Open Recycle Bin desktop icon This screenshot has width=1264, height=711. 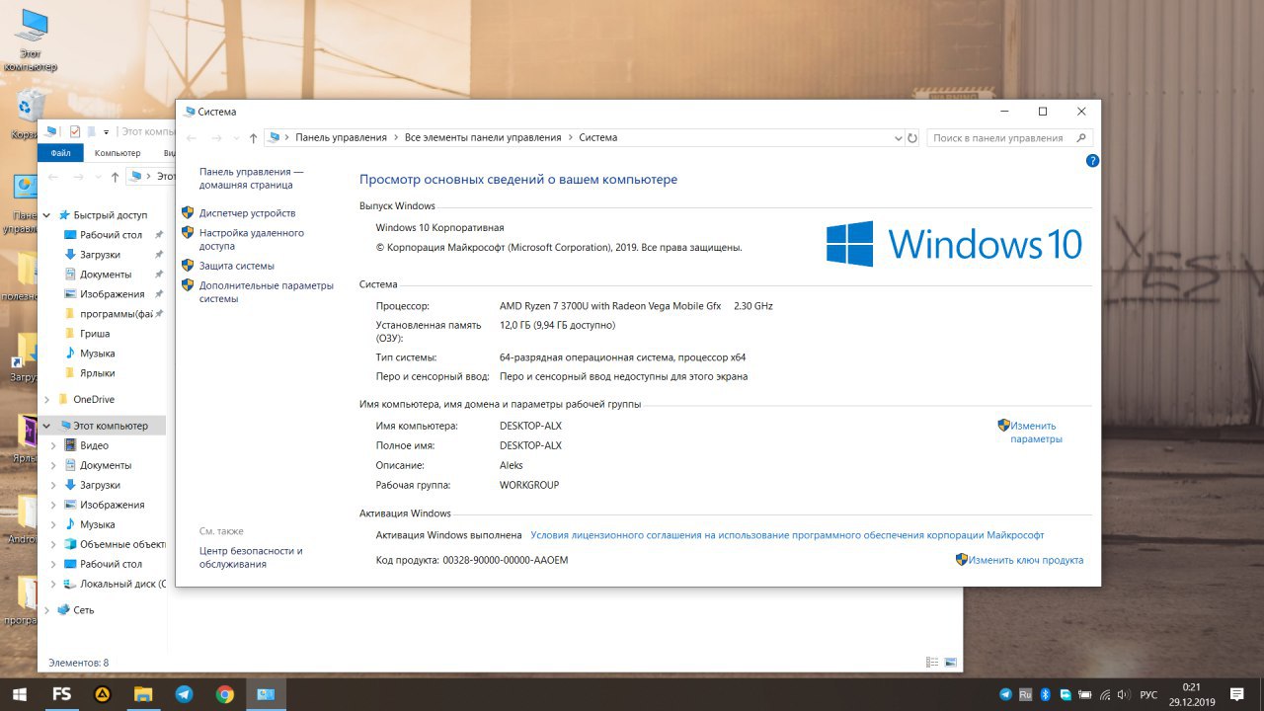pyautogui.click(x=31, y=115)
